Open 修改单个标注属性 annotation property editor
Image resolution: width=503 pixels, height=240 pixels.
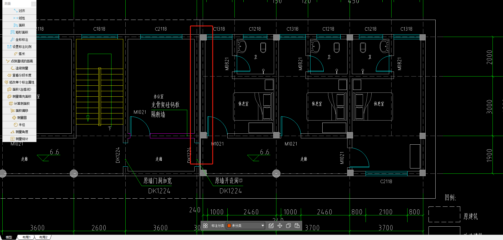[x=19, y=82]
